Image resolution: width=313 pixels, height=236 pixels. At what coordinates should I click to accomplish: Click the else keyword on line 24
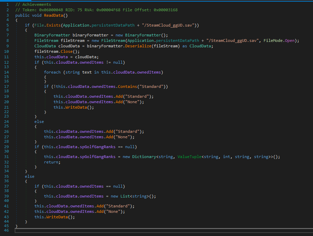[x=39, y=122]
